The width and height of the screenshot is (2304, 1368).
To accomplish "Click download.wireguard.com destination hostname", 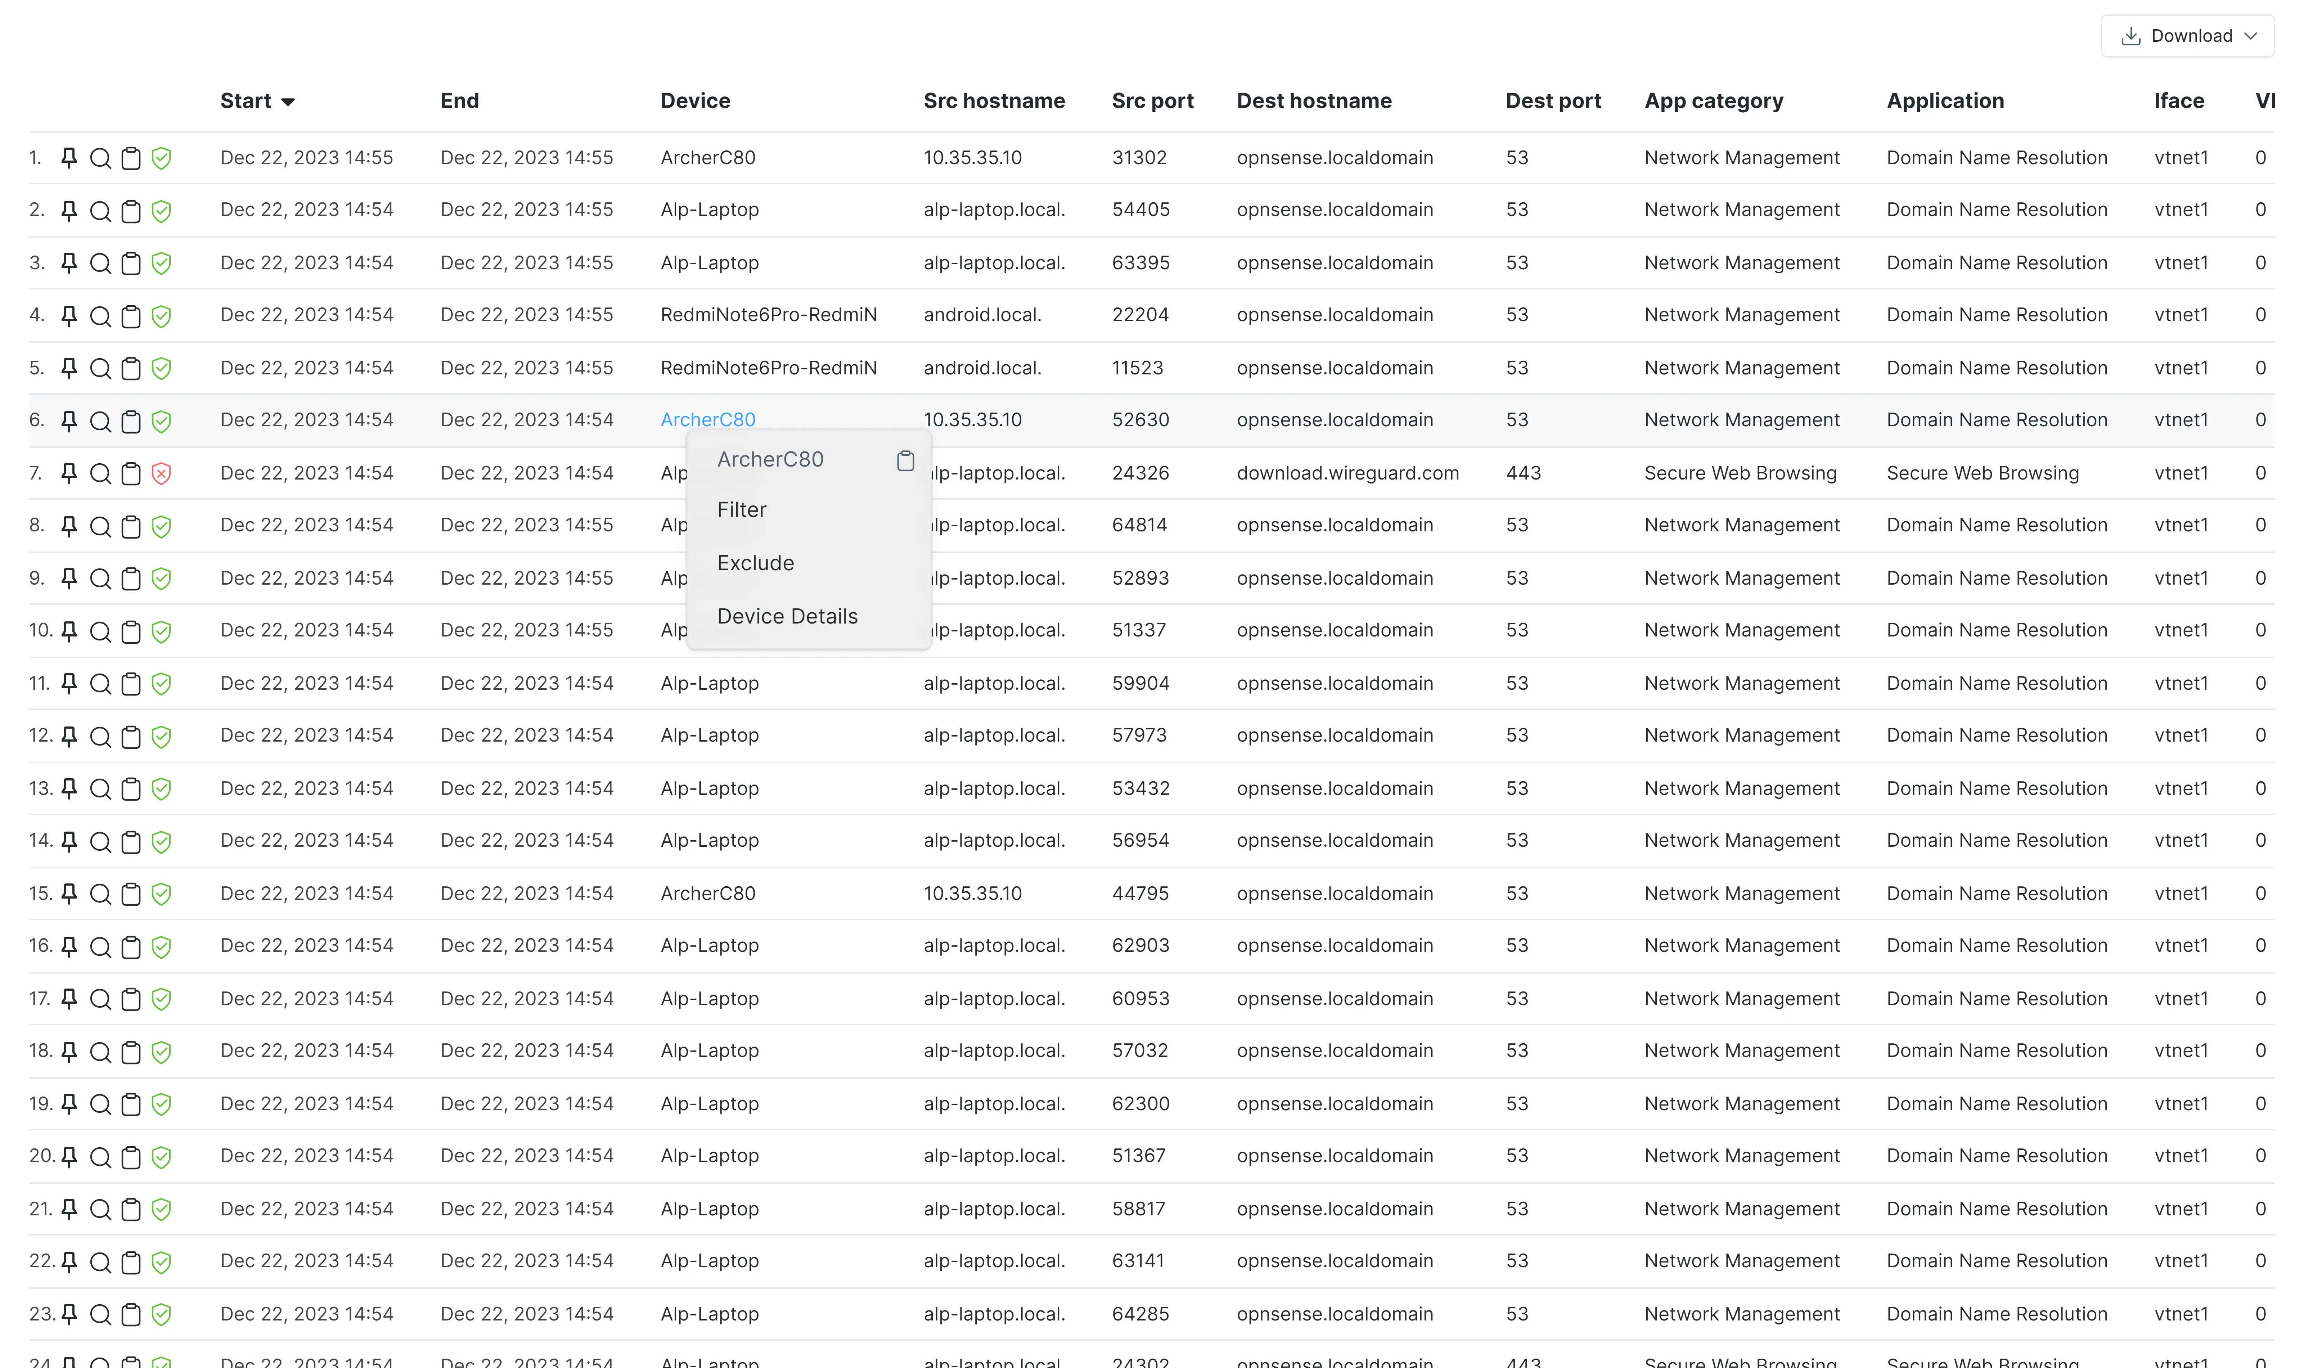I will [1347, 473].
